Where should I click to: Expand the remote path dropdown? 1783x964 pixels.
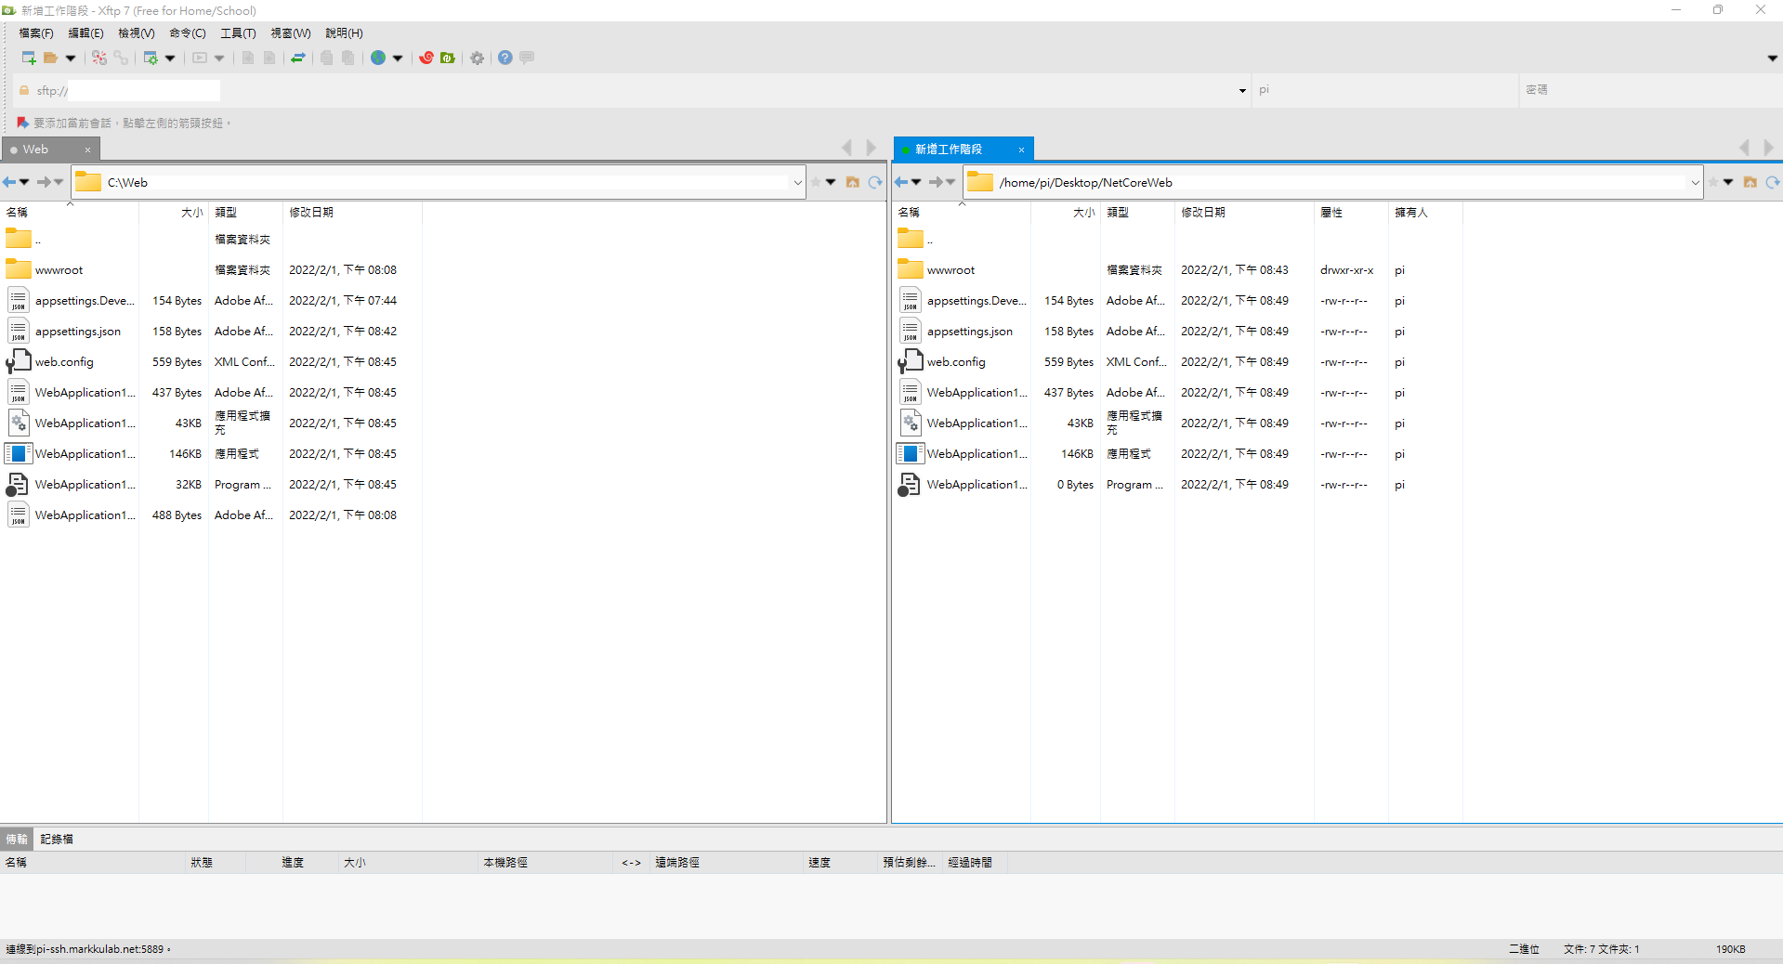[1695, 182]
